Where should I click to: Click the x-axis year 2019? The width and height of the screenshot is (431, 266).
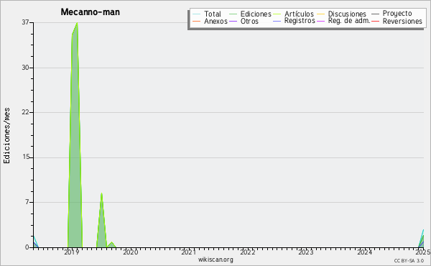(x=71, y=252)
